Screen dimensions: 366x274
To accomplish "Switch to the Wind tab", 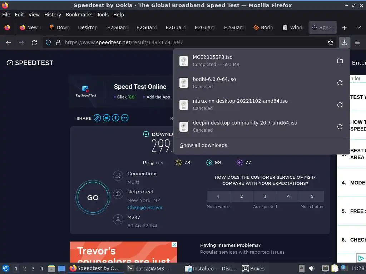I will (x=293, y=27).
